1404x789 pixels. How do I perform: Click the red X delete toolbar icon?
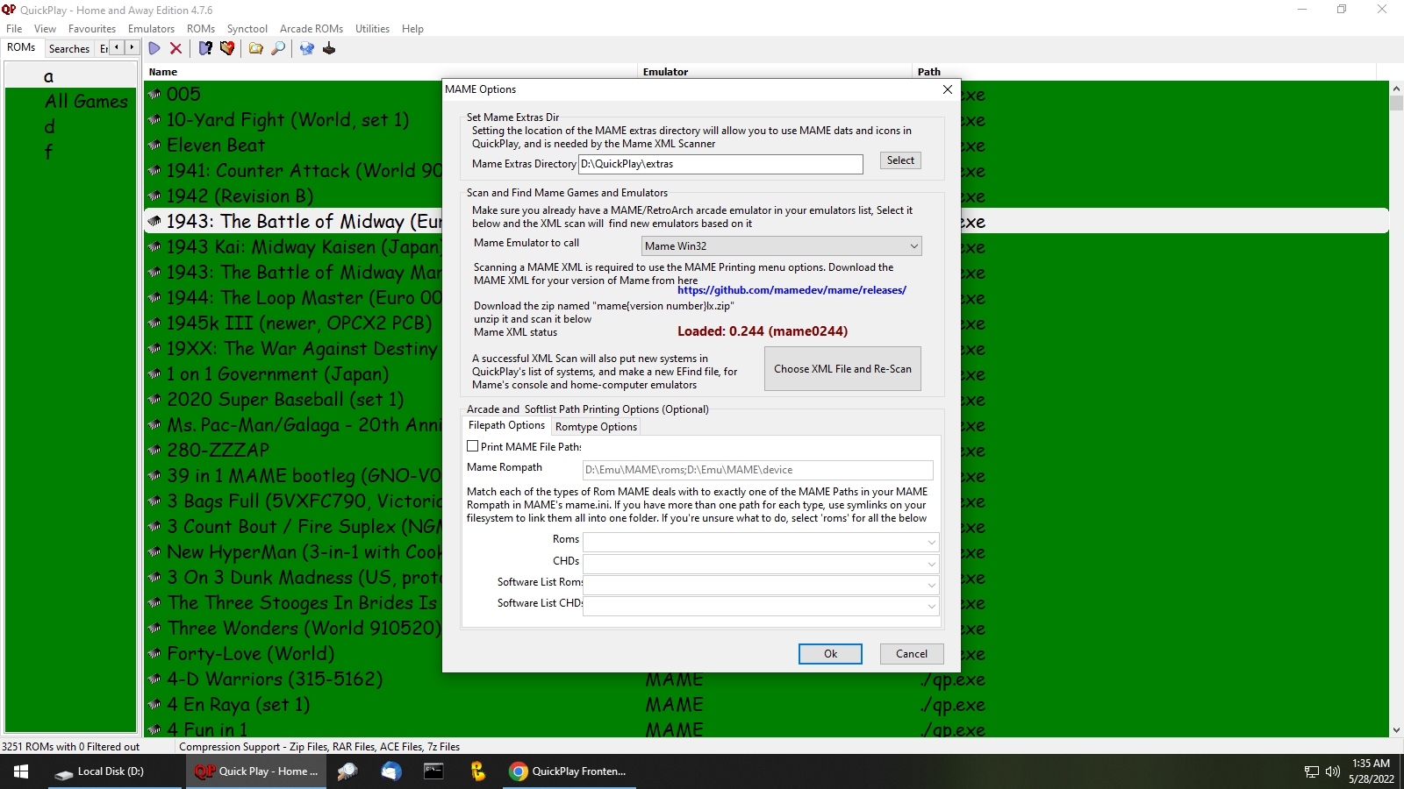click(175, 48)
